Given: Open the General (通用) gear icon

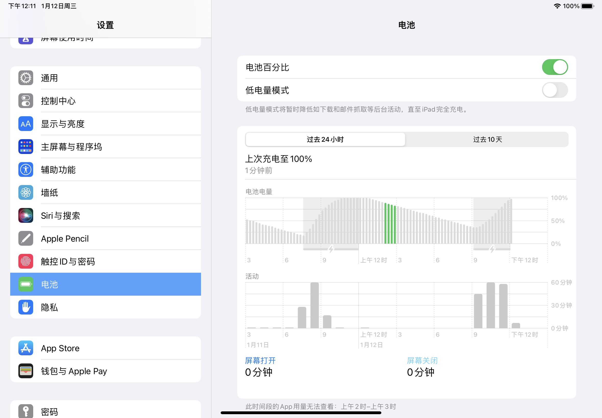Looking at the screenshot, I should coord(26,78).
